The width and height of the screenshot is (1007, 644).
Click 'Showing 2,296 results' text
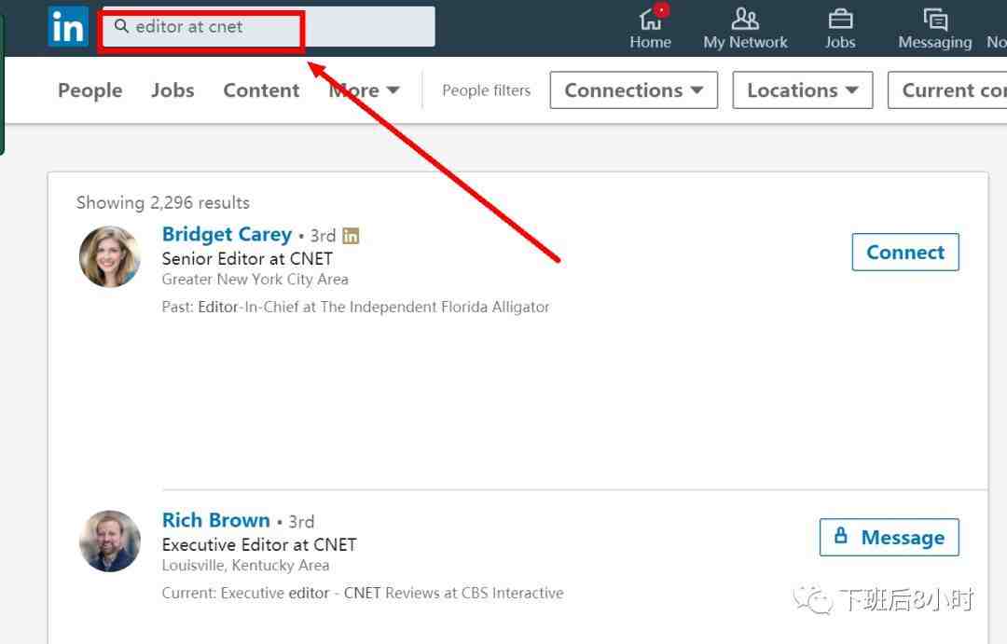tap(163, 203)
